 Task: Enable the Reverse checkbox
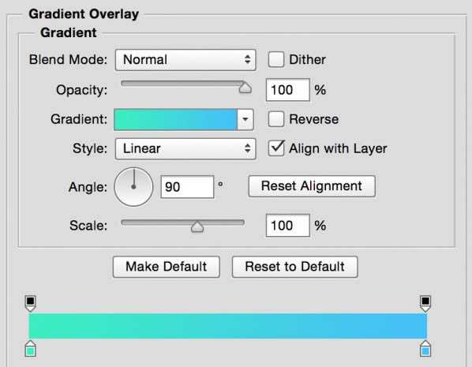(276, 119)
